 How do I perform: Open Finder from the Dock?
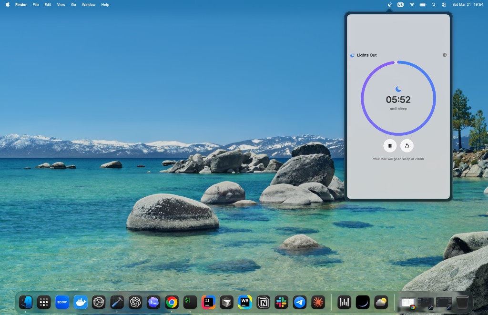tap(26, 302)
